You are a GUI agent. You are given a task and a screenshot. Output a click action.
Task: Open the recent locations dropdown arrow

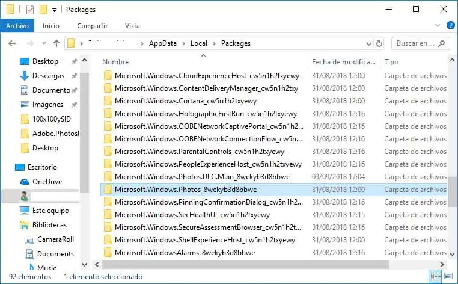click(x=43, y=43)
